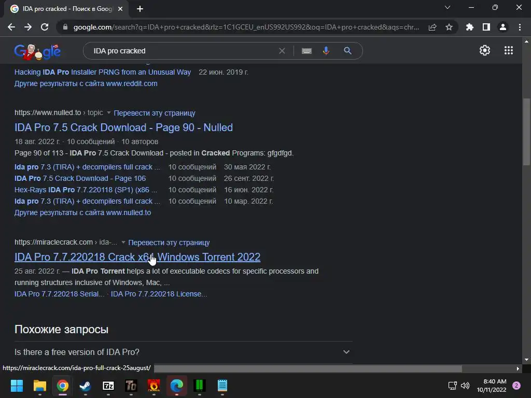Open IDA Pro 7.5 Crack Download Page 90
The width and height of the screenshot is (531, 398).
click(x=123, y=127)
